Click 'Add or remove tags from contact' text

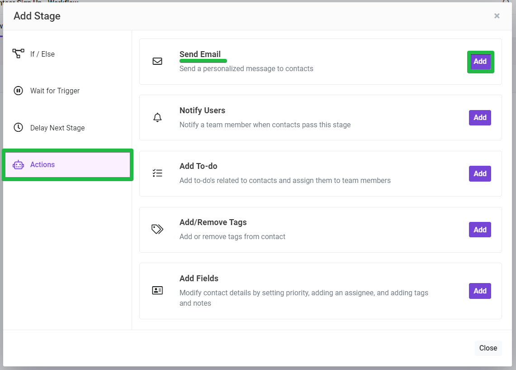(232, 236)
